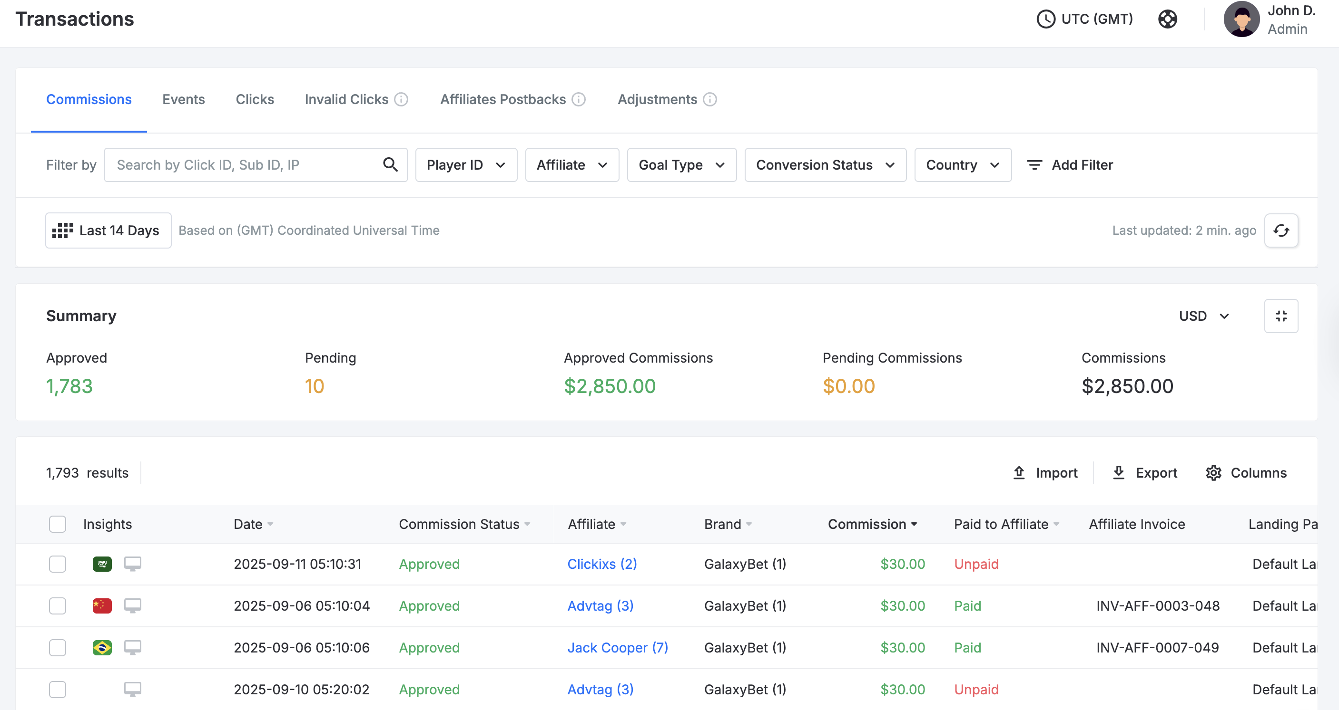Open the Conversion Status dropdown
The image size is (1339, 710).
tap(826, 165)
